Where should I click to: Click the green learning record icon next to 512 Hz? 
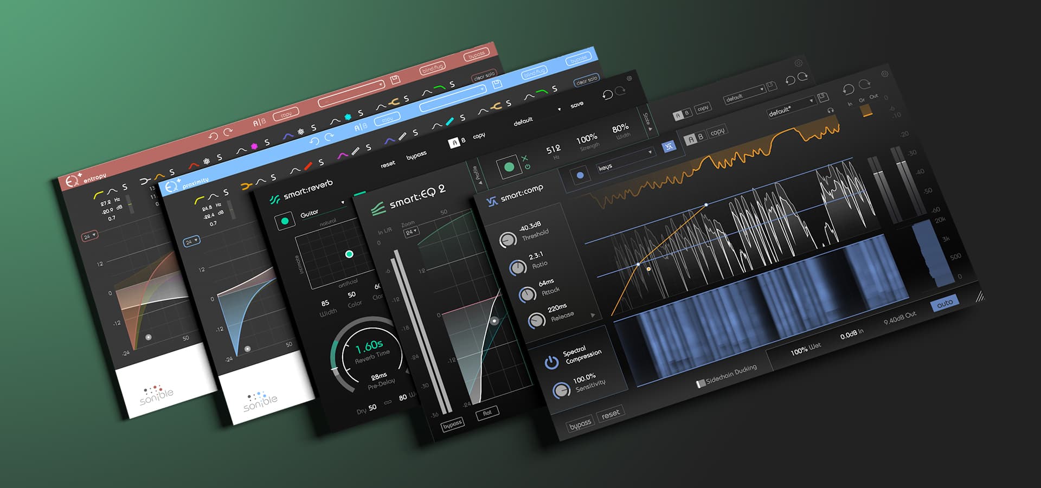coord(509,165)
